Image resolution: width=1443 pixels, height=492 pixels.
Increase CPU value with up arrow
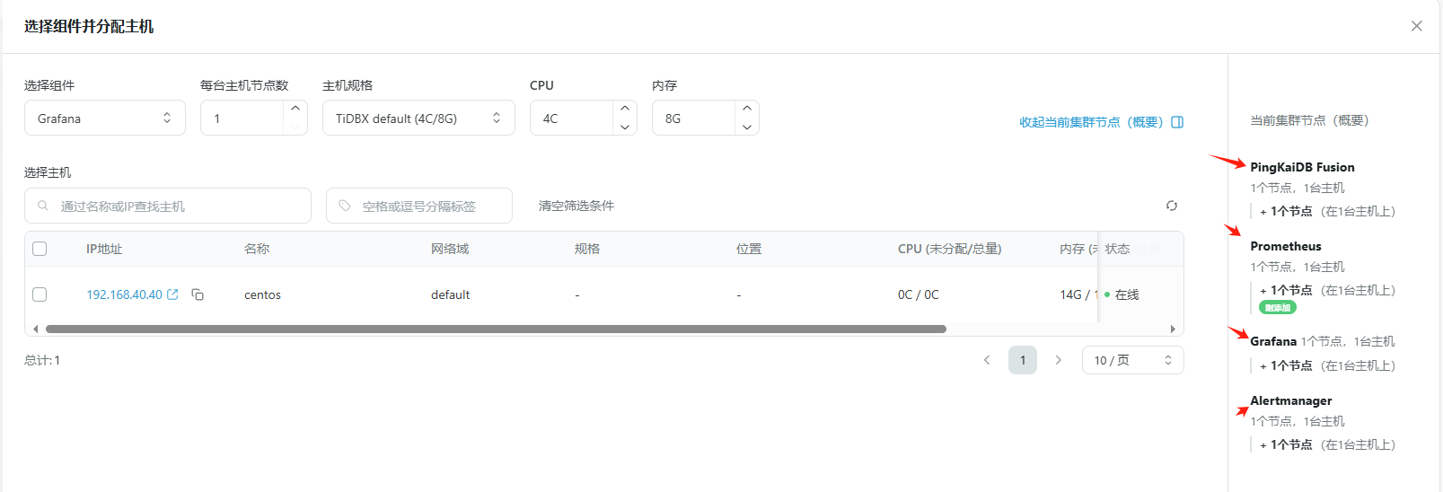[x=625, y=109]
